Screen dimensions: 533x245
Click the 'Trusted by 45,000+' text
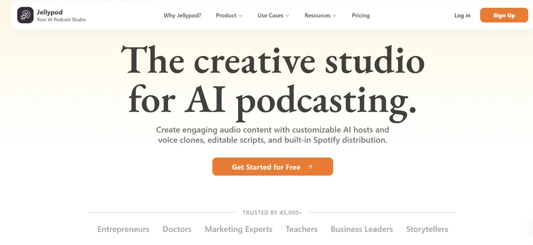[x=272, y=212]
